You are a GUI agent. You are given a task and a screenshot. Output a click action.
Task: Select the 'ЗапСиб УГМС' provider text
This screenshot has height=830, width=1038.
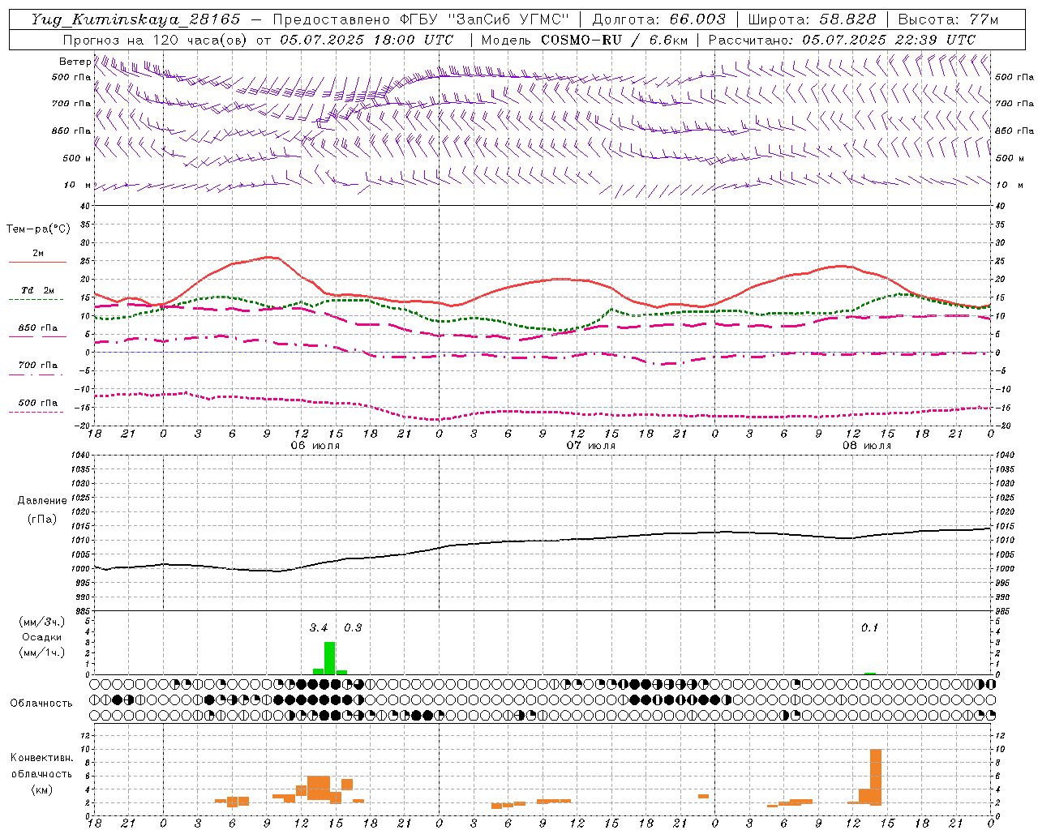click(x=508, y=19)
